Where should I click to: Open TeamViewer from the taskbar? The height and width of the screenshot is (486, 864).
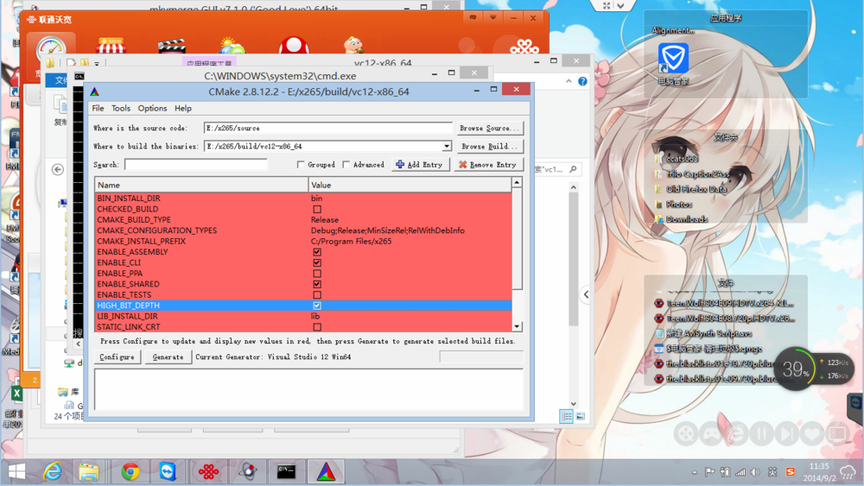[x=168, y=471]
